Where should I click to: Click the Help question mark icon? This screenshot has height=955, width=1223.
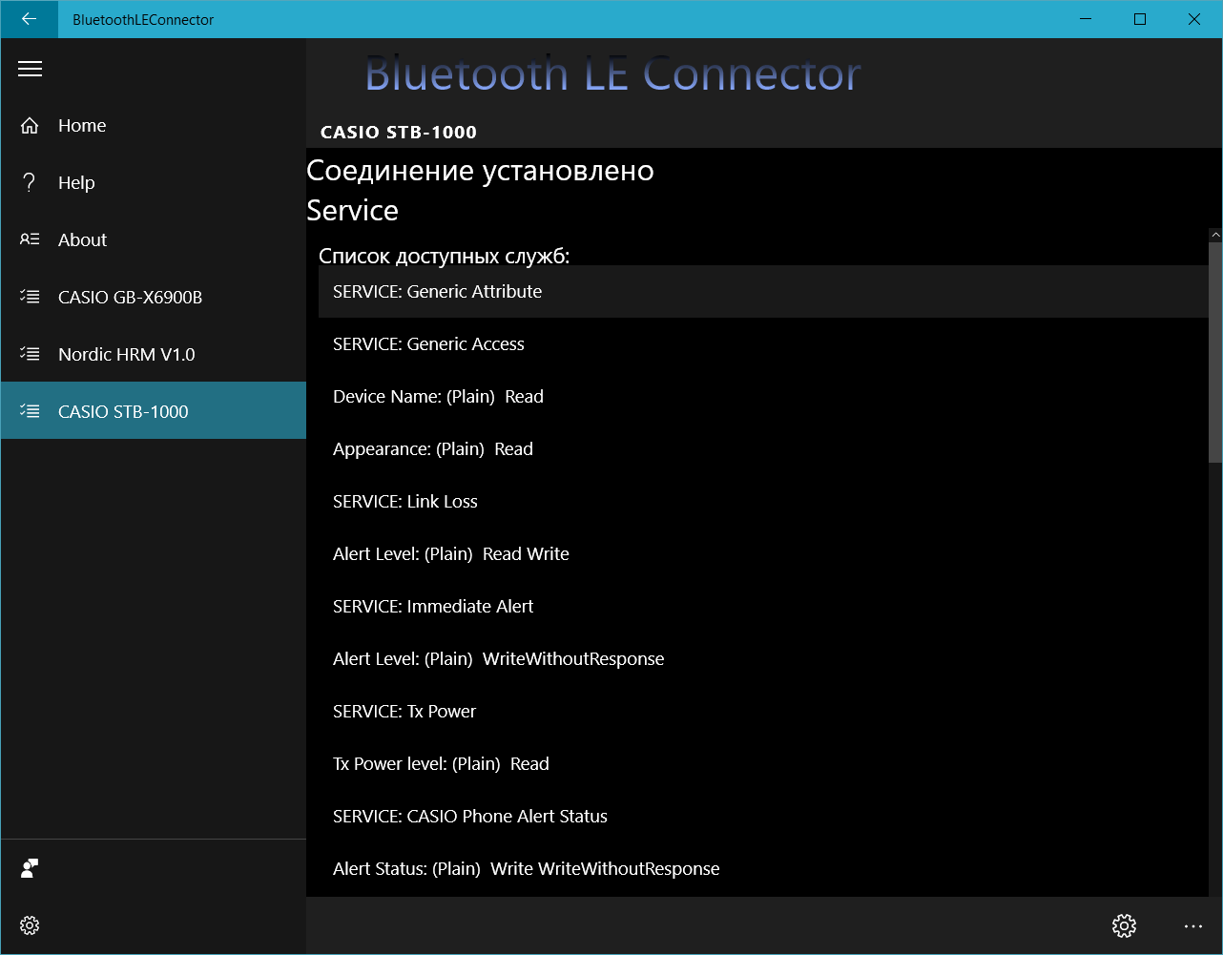[x=30, y=182]
